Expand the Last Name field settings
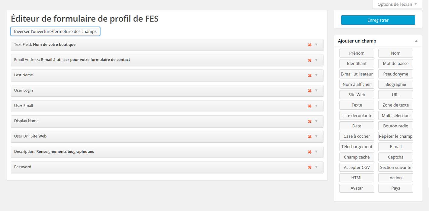429x211 pixels. click(x=316, y=75)
